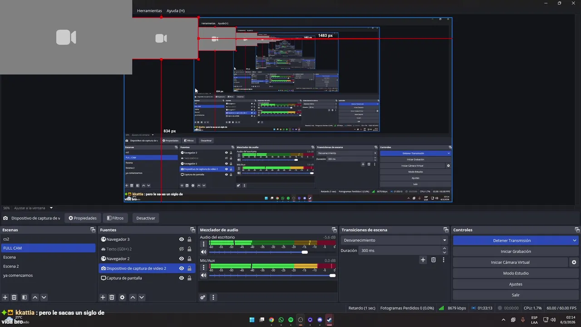Open the Ayuda (H) menu
Viewport: 581px width, 327px height.
coord(176,10)
